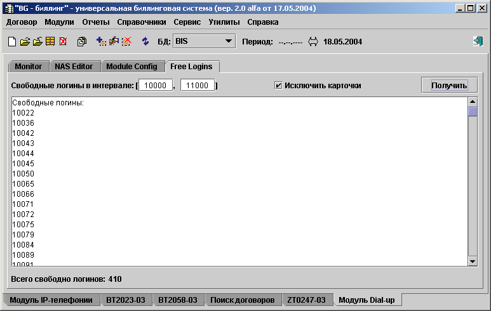Click the first open folder icon
Viewport: 491px width, 311px height.
[x=25, y=42]
